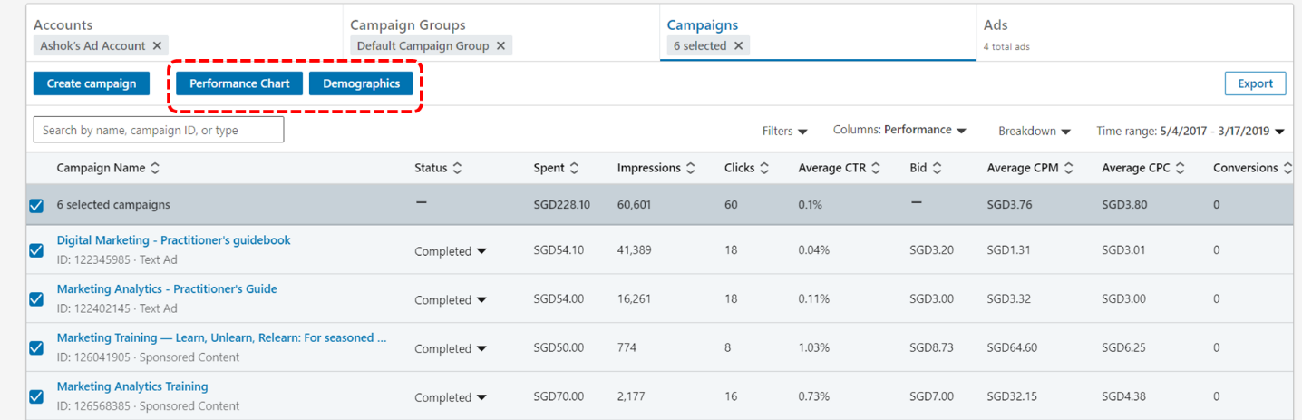Open Marketing Analytics - Practitioner's Guide campaign
The image size is (1302, 420).
tap(167, 288)
